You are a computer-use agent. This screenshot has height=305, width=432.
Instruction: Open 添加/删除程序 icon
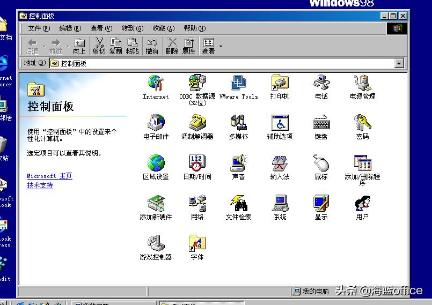pyautogui.click(x=363, y=170)
